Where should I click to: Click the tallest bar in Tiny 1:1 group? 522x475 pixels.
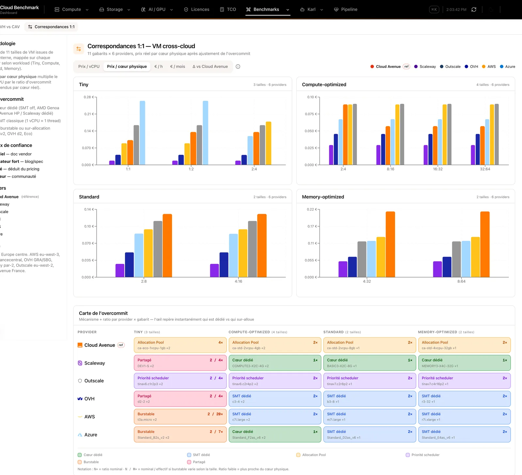(143, 133)
